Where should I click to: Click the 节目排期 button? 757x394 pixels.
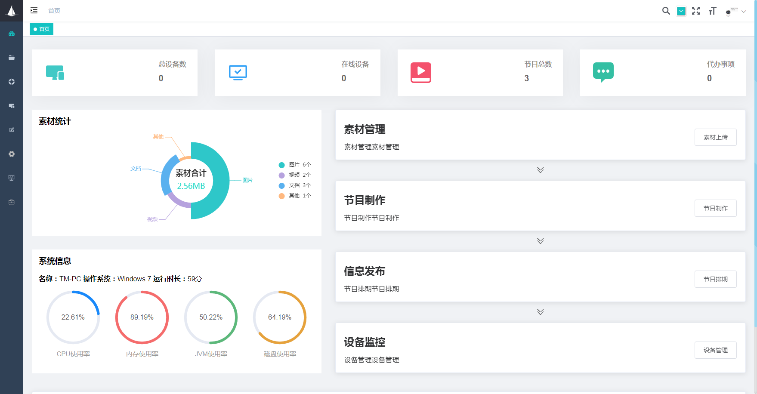point(716,279)
